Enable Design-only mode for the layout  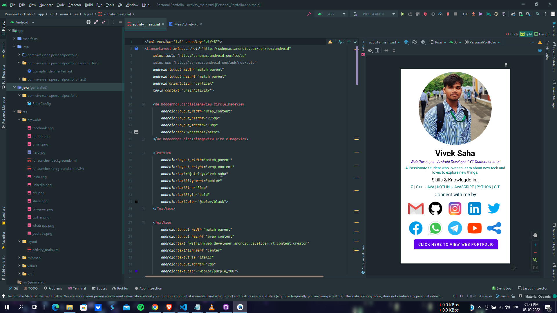[x=542, y=34]
